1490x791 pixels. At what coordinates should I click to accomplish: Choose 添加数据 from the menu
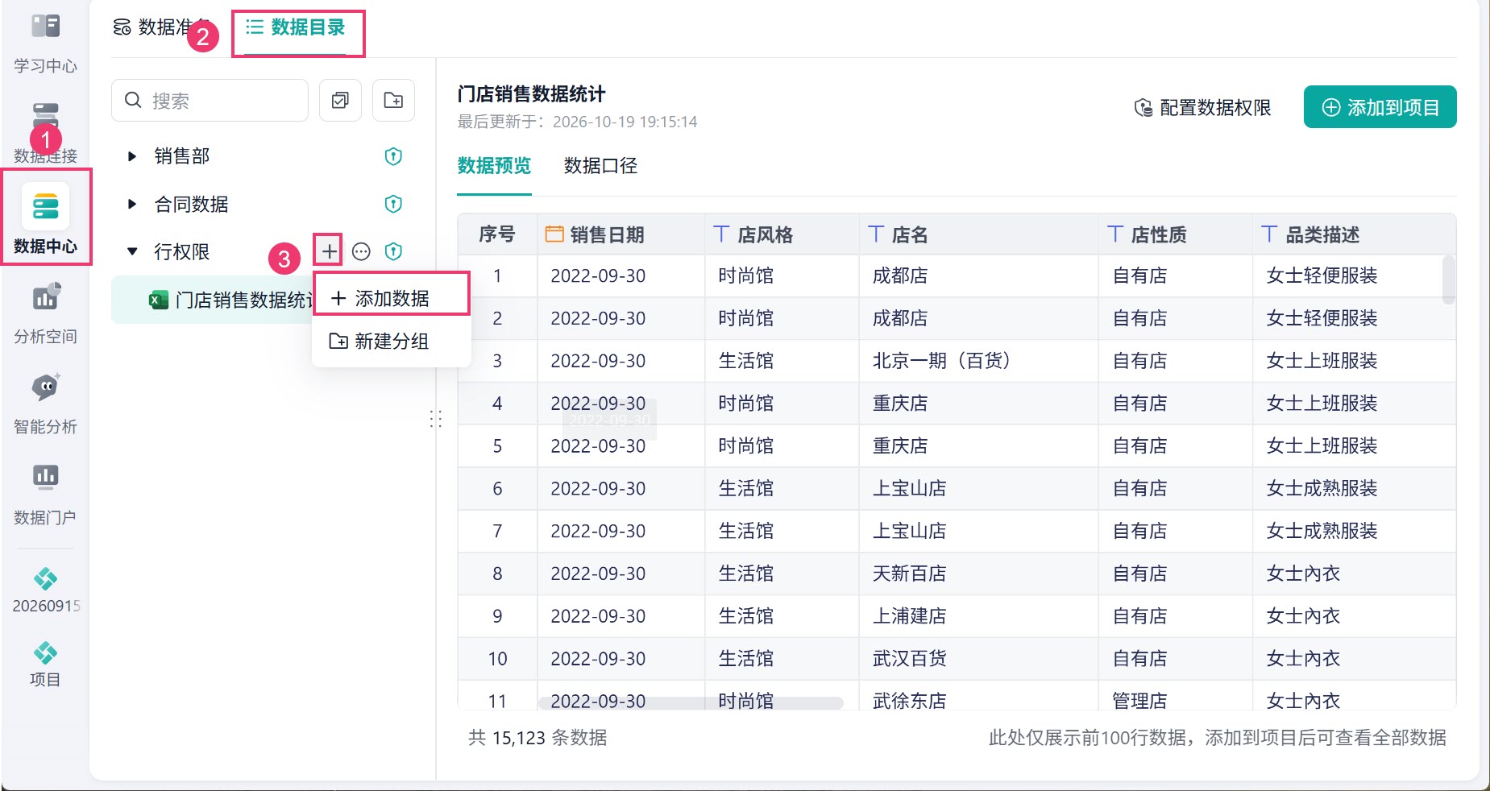pyautogui.click(x=391, y=299)
